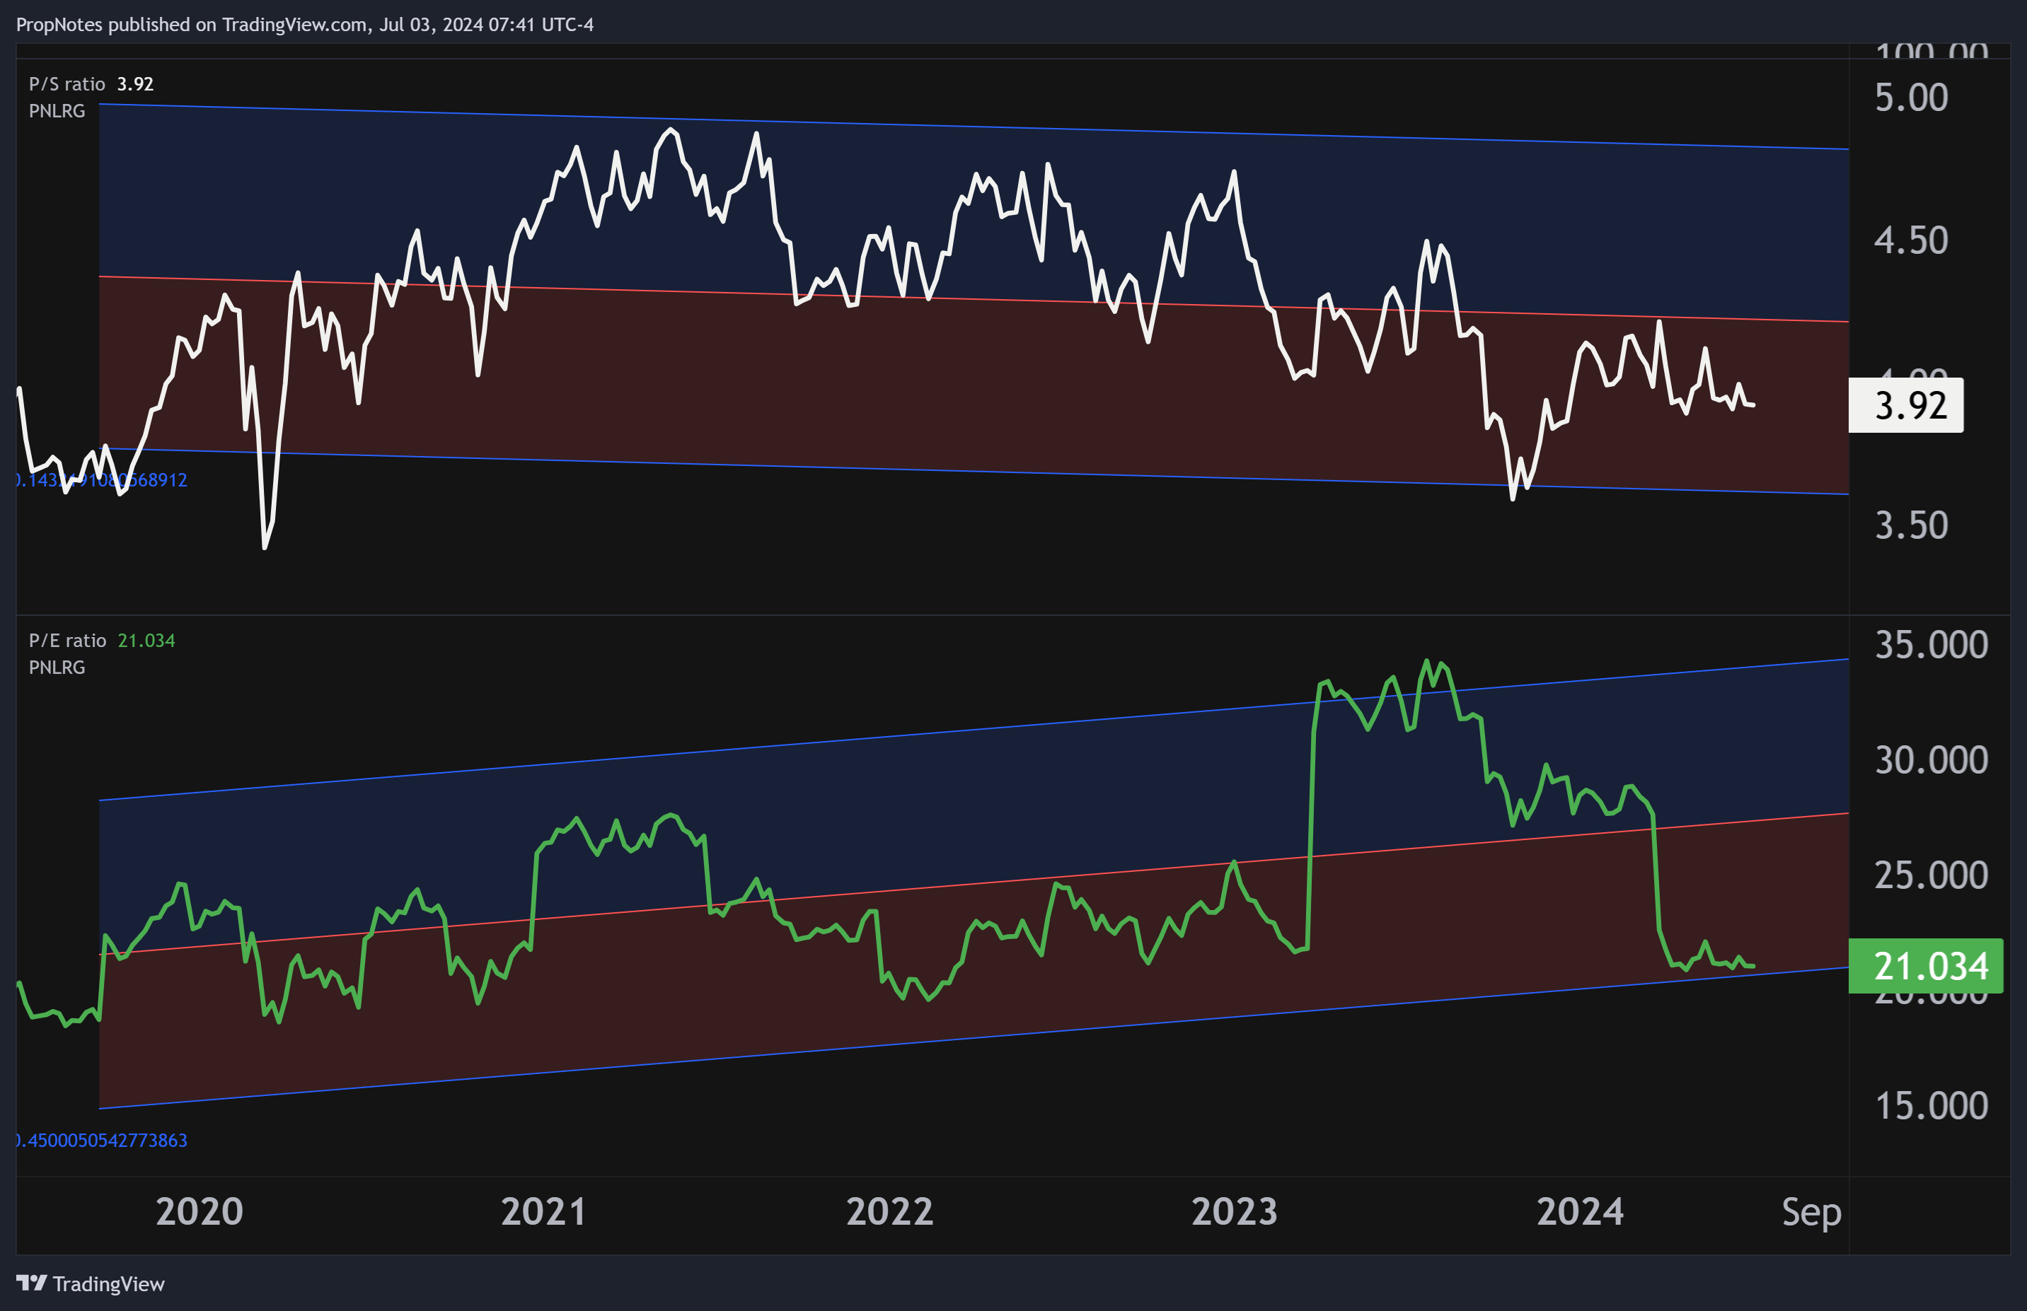Screen dimensions: 2027x1311
Task: Click the green 21.034 legend value
Action: tap(146, 640)
